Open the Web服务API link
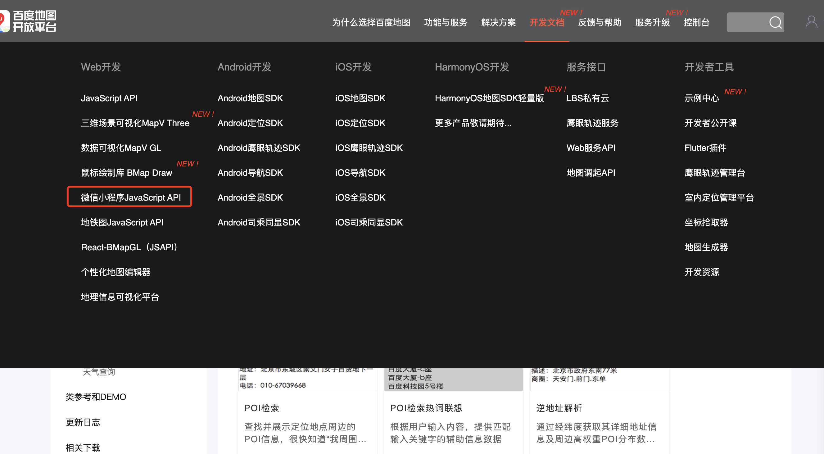824x454 pixels. (591, 148)
